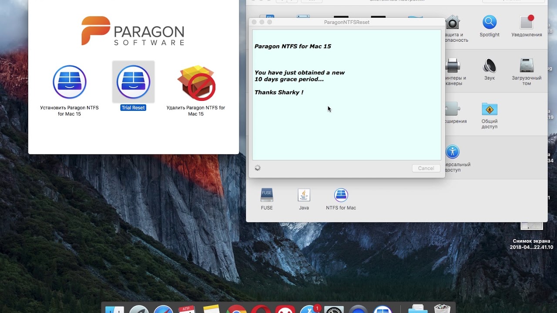The height and width of the screenshot is (313, 557).
Task: Click the ParagonNTFSReset window title bar
Action: point(346,22)
